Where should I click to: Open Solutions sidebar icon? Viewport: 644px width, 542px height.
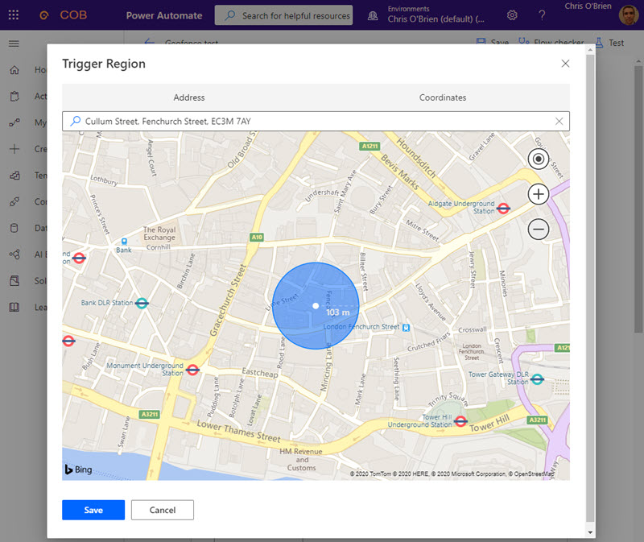coord(14,280)
